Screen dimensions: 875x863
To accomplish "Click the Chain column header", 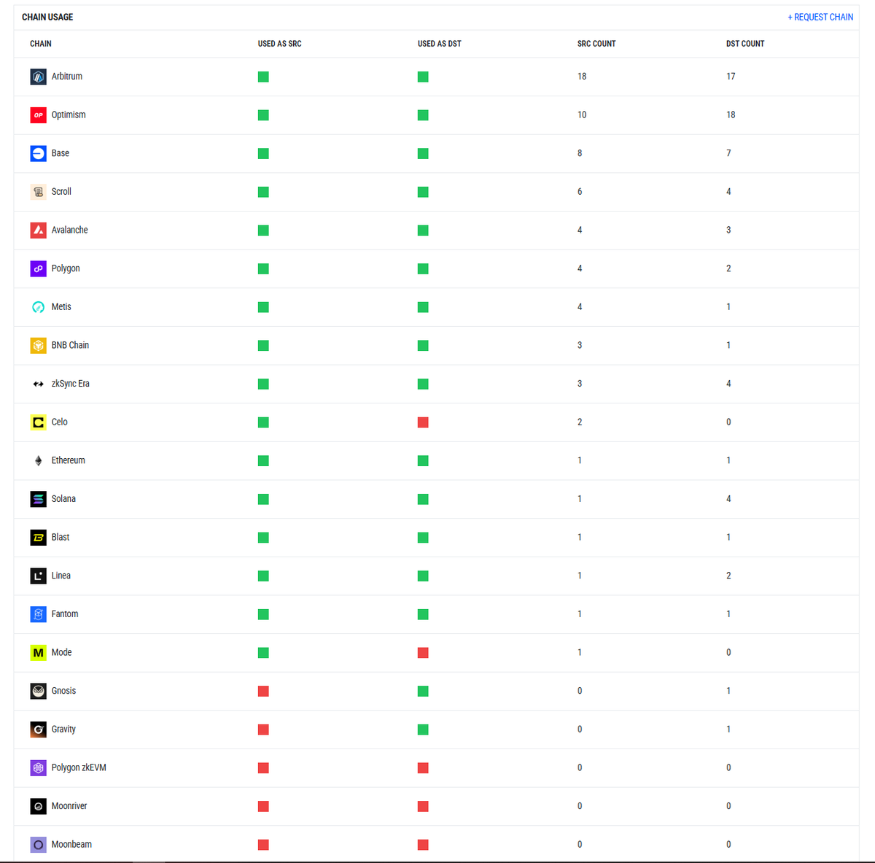I will click(41, 44).
